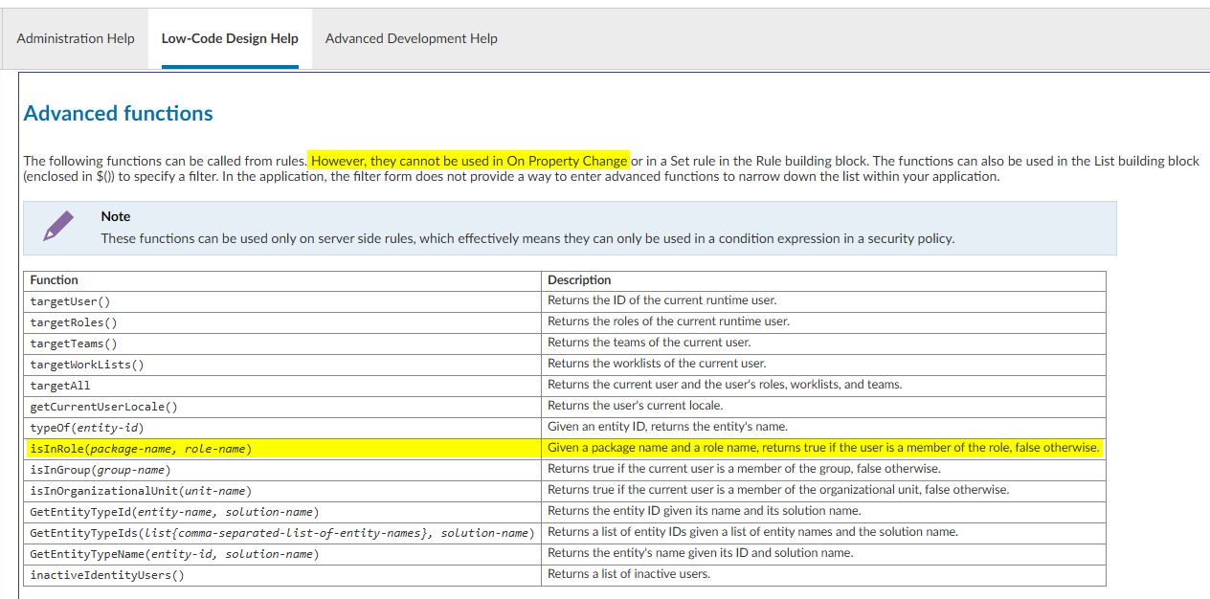Viewport: 1210px width, 599px height.
Task: Open the Administration Help tab
Action: point(76,38)
